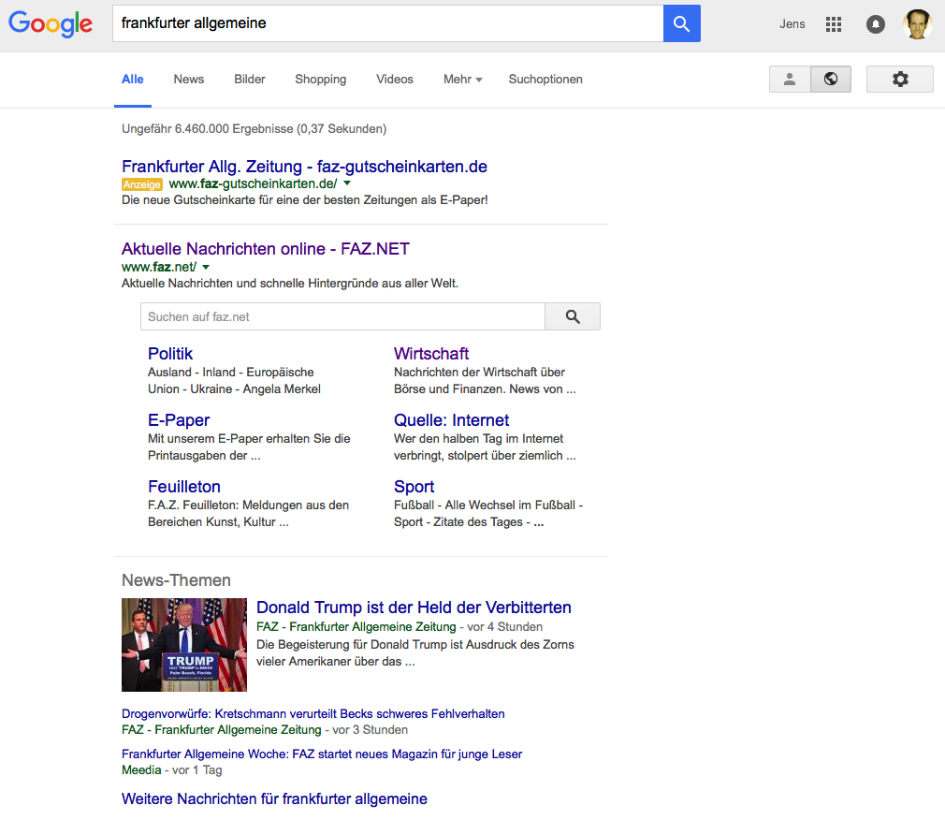Click the blue search magnifier button
Image resolution: width=945 pixels, height=820 pixels.
pyautogui.click(x=681, y=23)
